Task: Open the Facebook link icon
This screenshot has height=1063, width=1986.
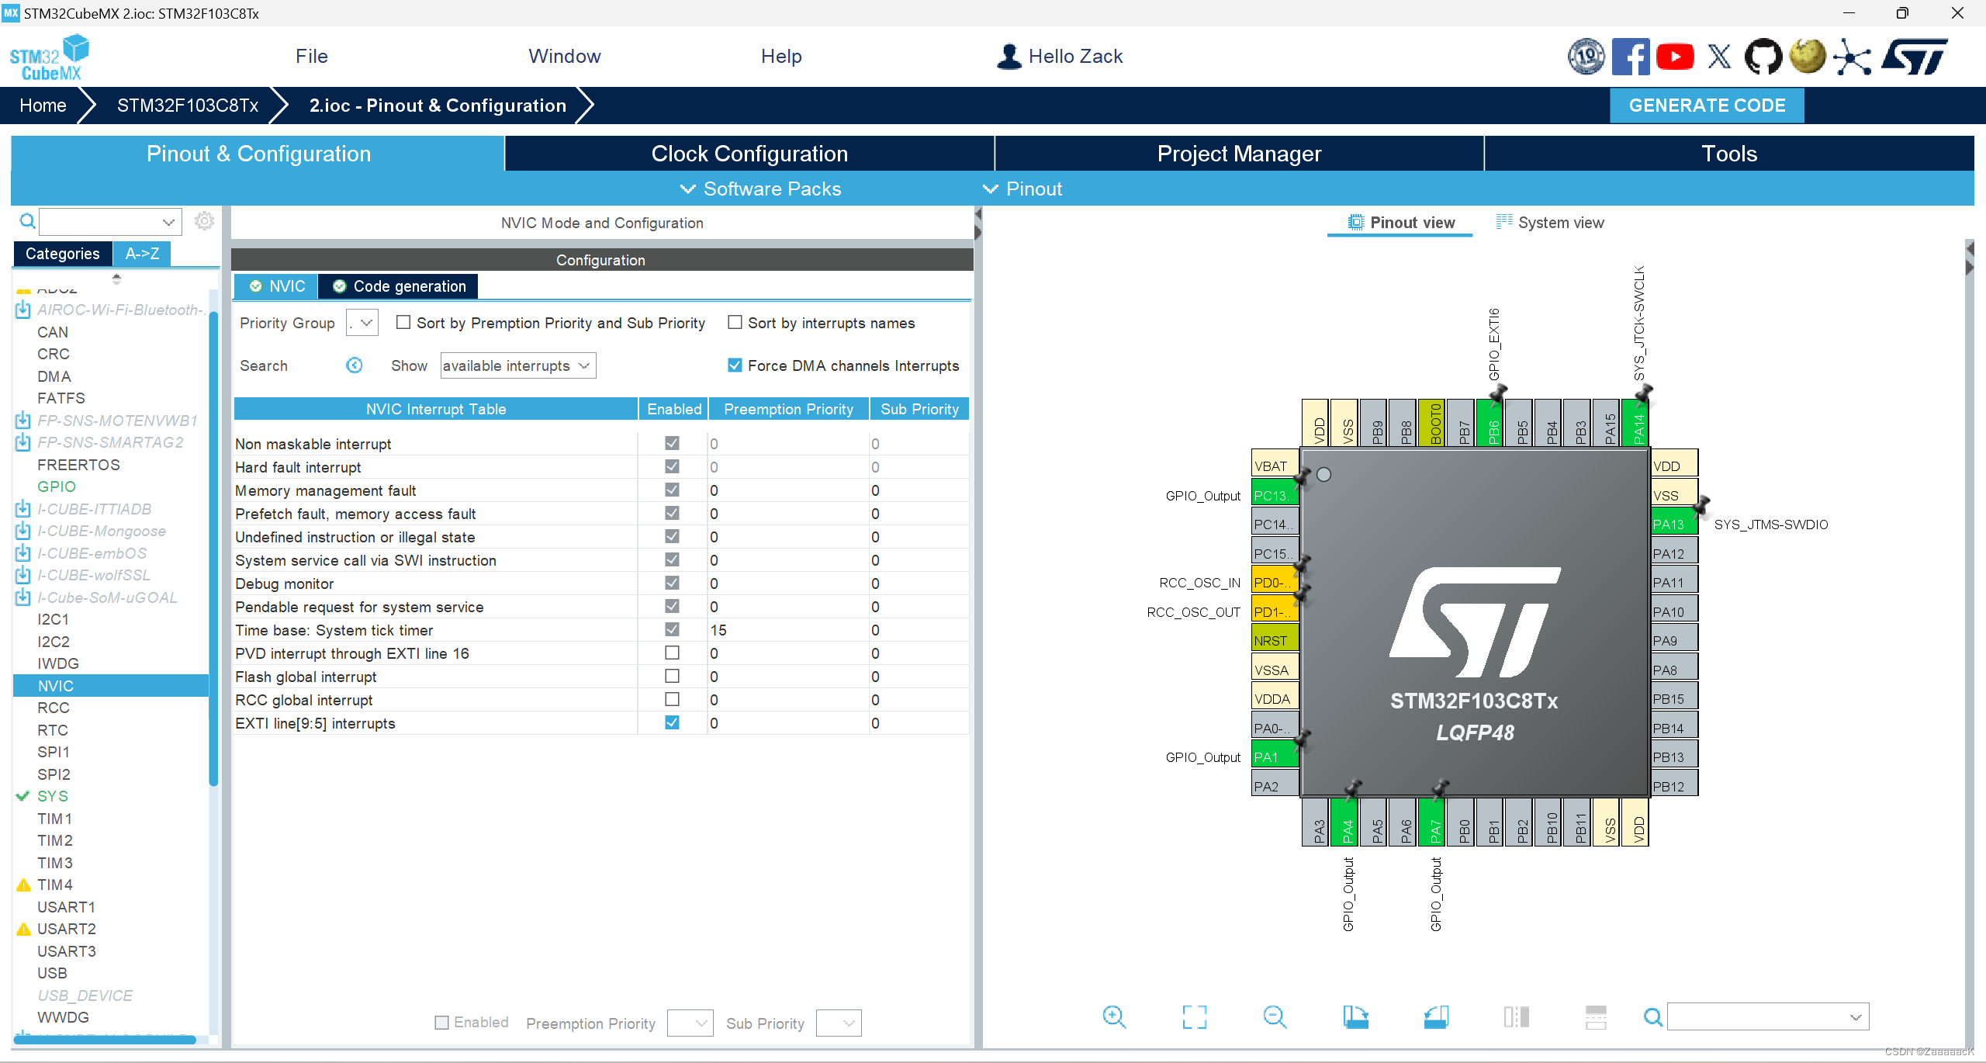Action: click(x=1631, y=57)
